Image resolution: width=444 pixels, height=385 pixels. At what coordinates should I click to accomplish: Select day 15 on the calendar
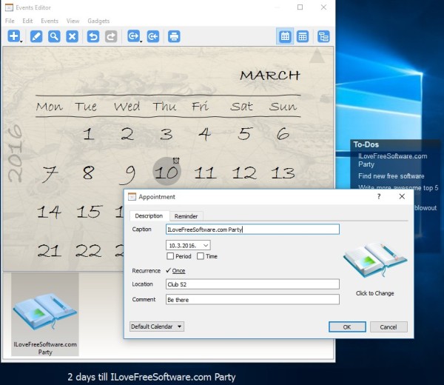pos(90,212)
